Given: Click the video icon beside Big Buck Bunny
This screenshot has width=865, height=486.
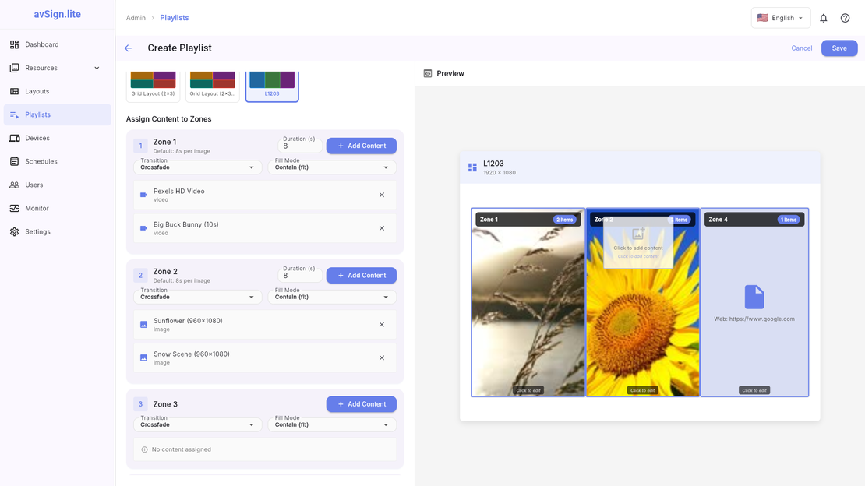Looking at the screenshot, I should pos(143,228).
